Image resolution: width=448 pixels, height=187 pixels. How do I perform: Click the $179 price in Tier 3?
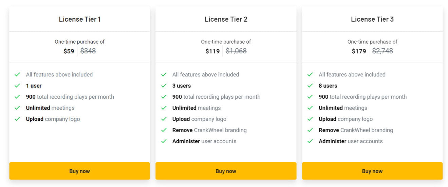359,51
